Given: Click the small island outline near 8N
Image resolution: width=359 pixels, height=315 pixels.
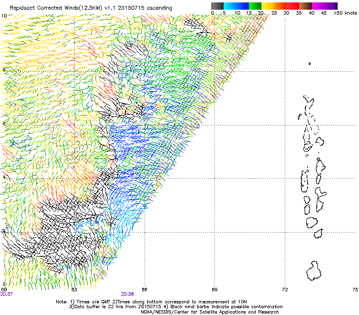Looking at the screenshot, I should 310,63.
